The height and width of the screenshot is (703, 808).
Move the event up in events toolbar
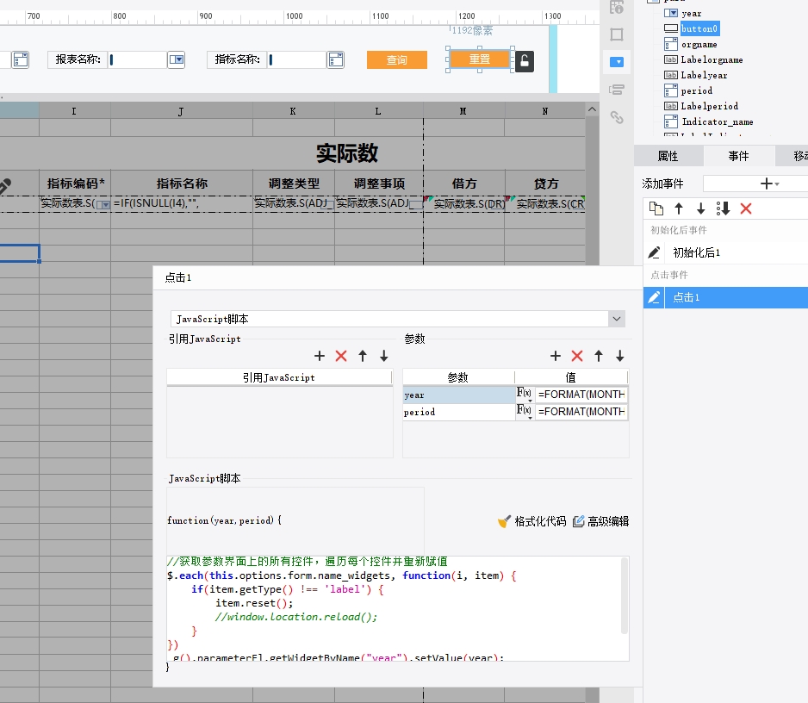(x=679, y=208)
